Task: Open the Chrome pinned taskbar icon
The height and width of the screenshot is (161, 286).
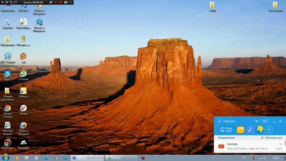Action: click(55, 158)
